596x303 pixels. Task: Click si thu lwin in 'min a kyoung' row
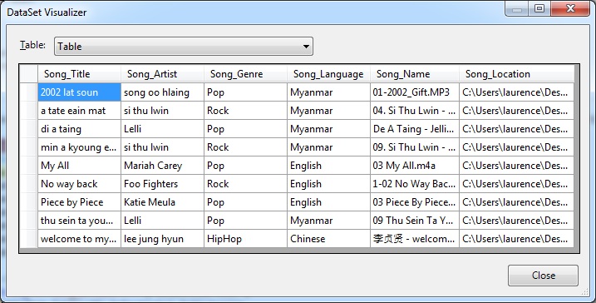pyautogui.click(x=162, y=147)
